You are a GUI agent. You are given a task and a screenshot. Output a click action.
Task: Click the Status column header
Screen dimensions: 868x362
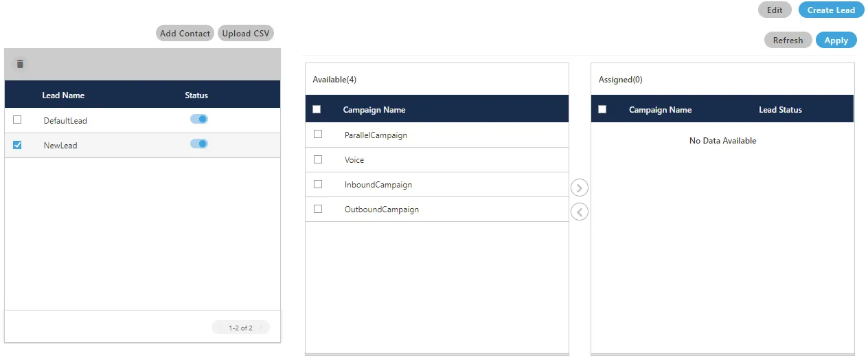196,95
